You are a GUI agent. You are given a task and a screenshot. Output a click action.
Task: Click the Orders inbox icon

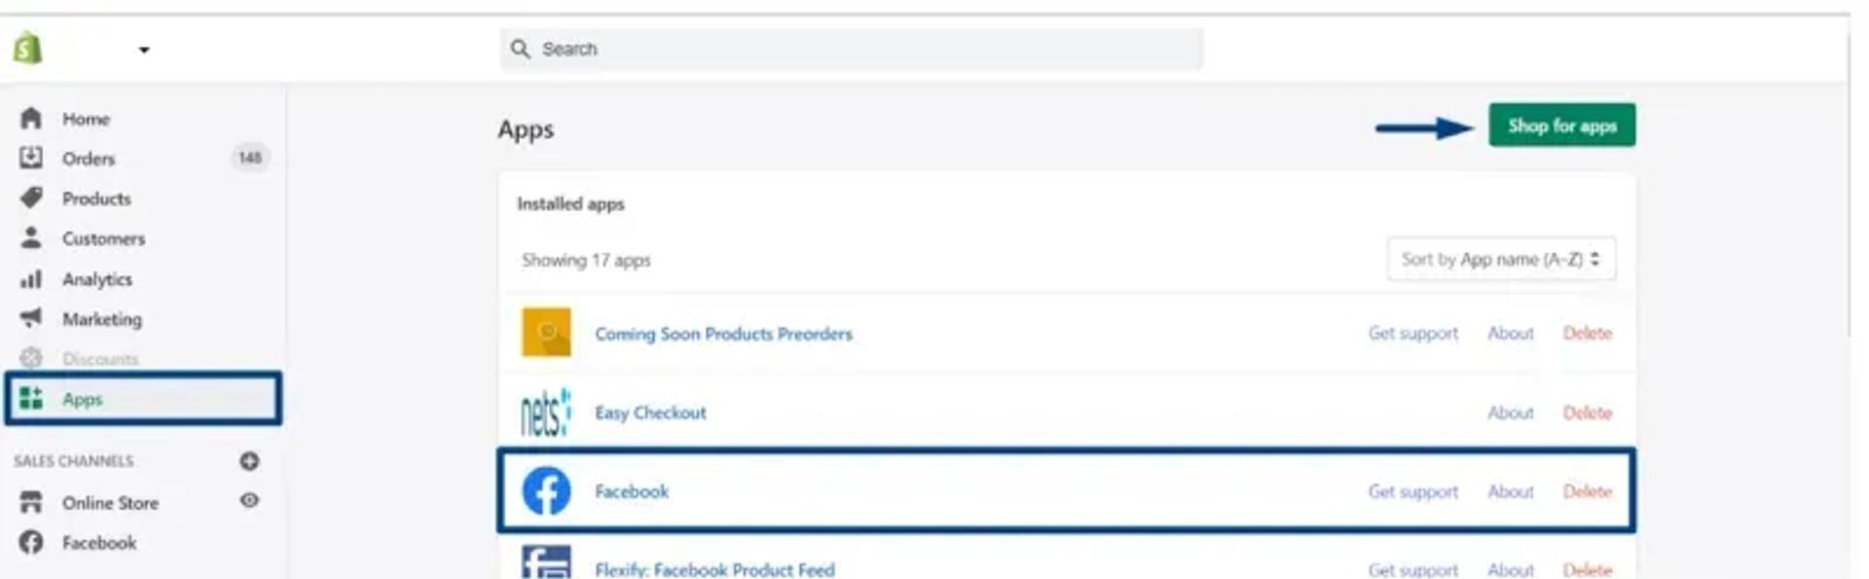(31, 158)
